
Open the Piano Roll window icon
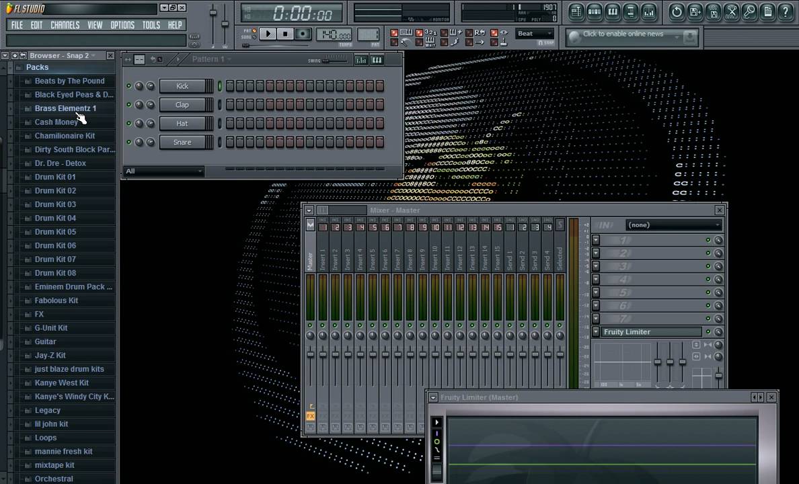coord(613,11)
